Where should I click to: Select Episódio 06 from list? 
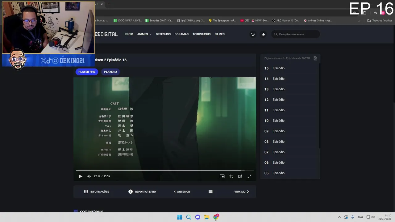pyautogui.click(x=289, y=162)
